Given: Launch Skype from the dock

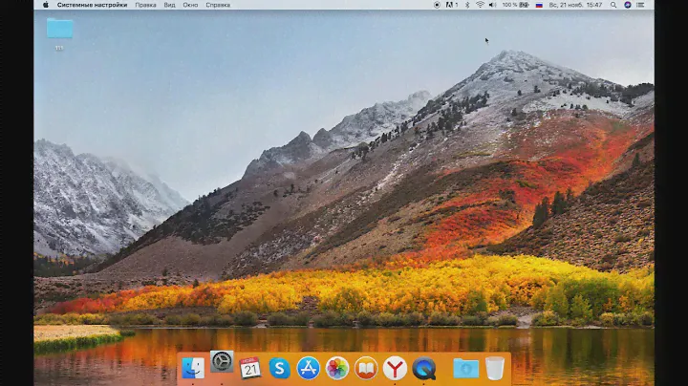Looking at the screenshot, I should [x=279, y=368].
